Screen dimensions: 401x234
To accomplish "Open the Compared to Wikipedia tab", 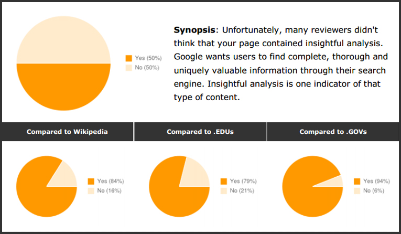I will 68,132.
